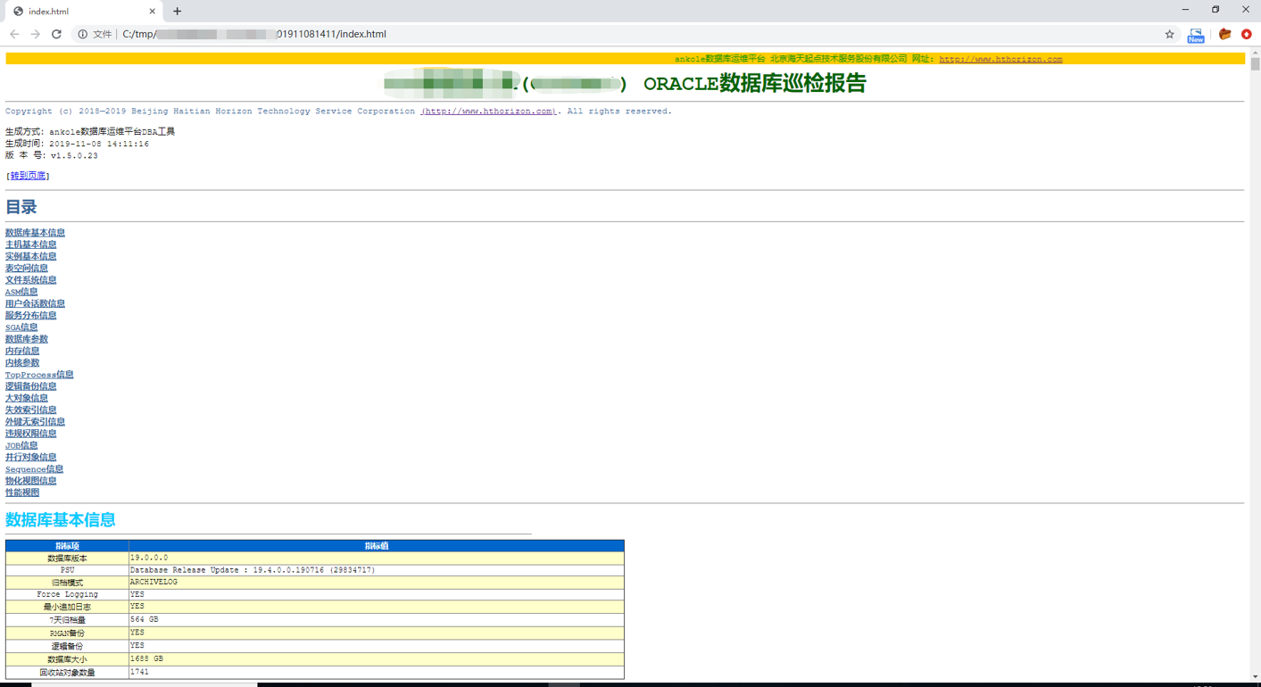Jump to 逻辑备份信息 section
Viewport: 1261px width, 687px height.
(30, 386)
